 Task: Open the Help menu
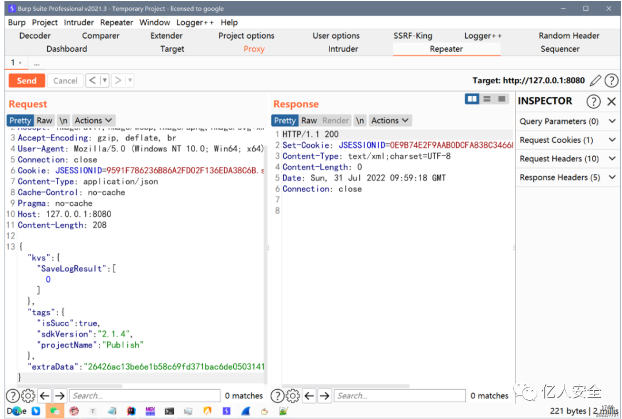229,22
